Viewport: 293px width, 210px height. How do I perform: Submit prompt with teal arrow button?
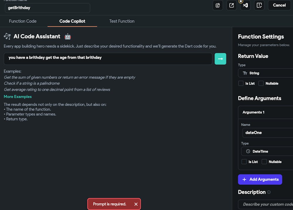pyautogui.click(x=220, y=59)
